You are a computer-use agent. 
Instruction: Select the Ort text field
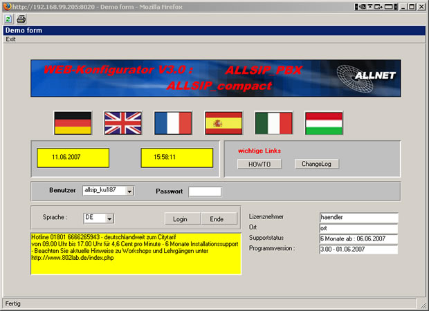point(358,228)
